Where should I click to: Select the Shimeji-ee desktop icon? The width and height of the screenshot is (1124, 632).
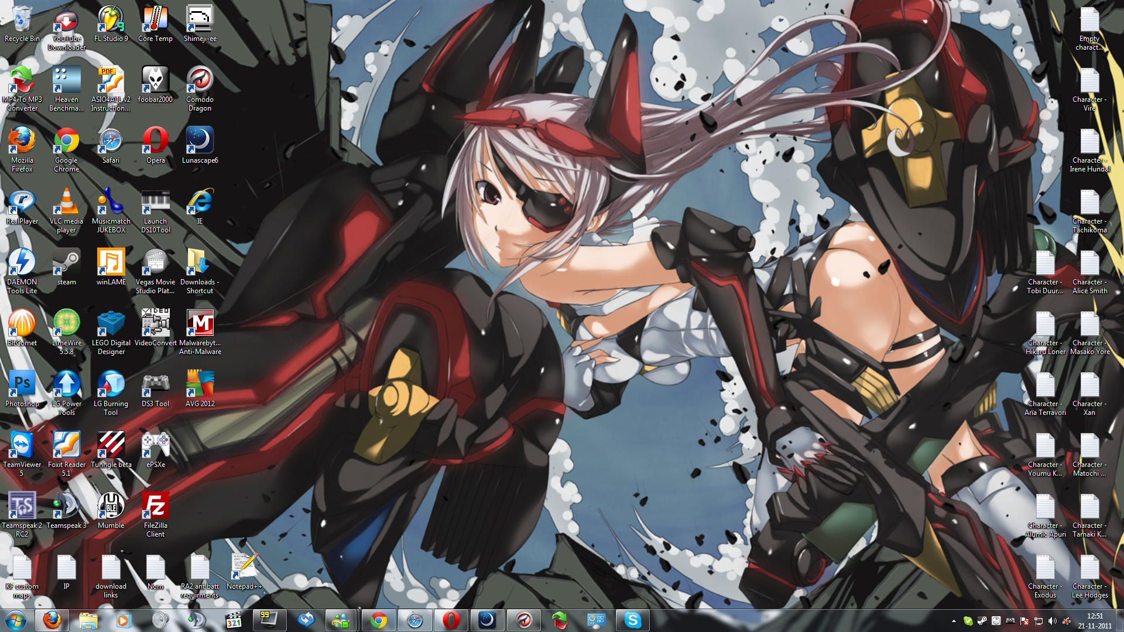200,25
